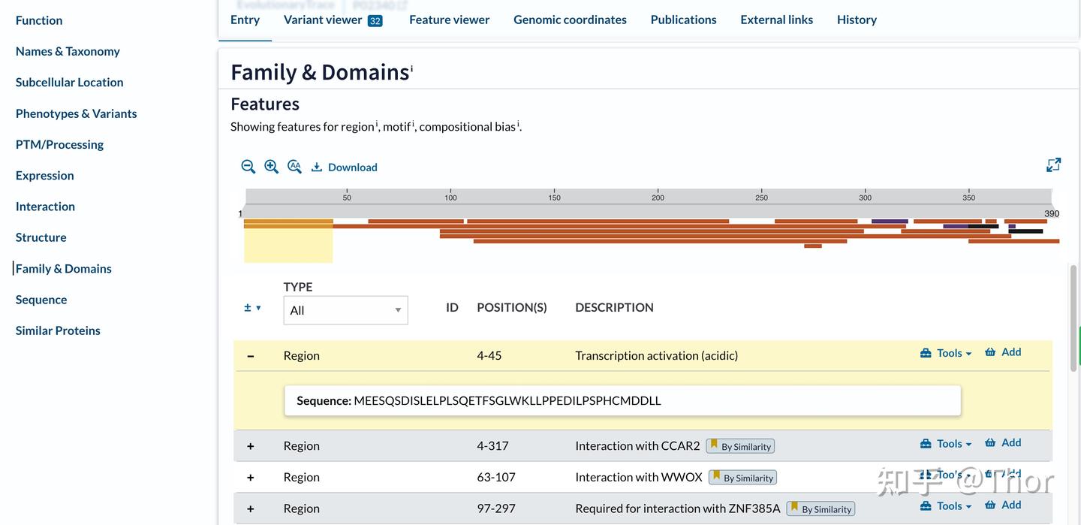Viewport: 1081px width, 525px height.
Task: Click the DESCRIPTION column header
Action: pos(614,307)
